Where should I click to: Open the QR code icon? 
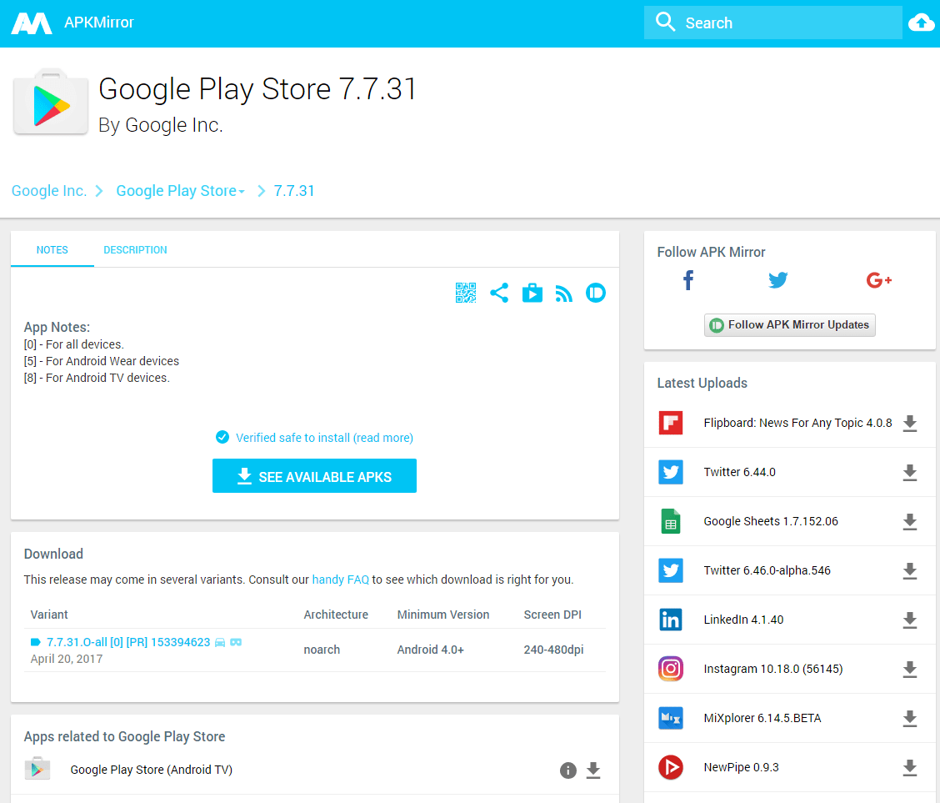[465, 293]
